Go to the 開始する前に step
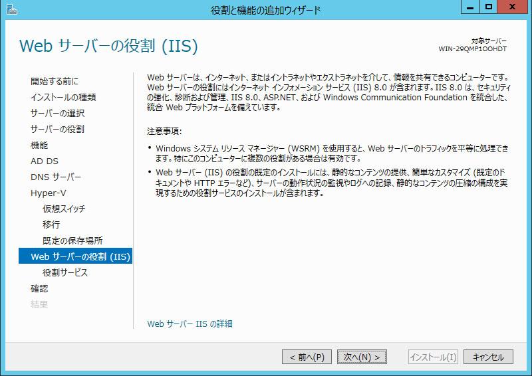This screenshot has width=532, height=376. (55, 81)
